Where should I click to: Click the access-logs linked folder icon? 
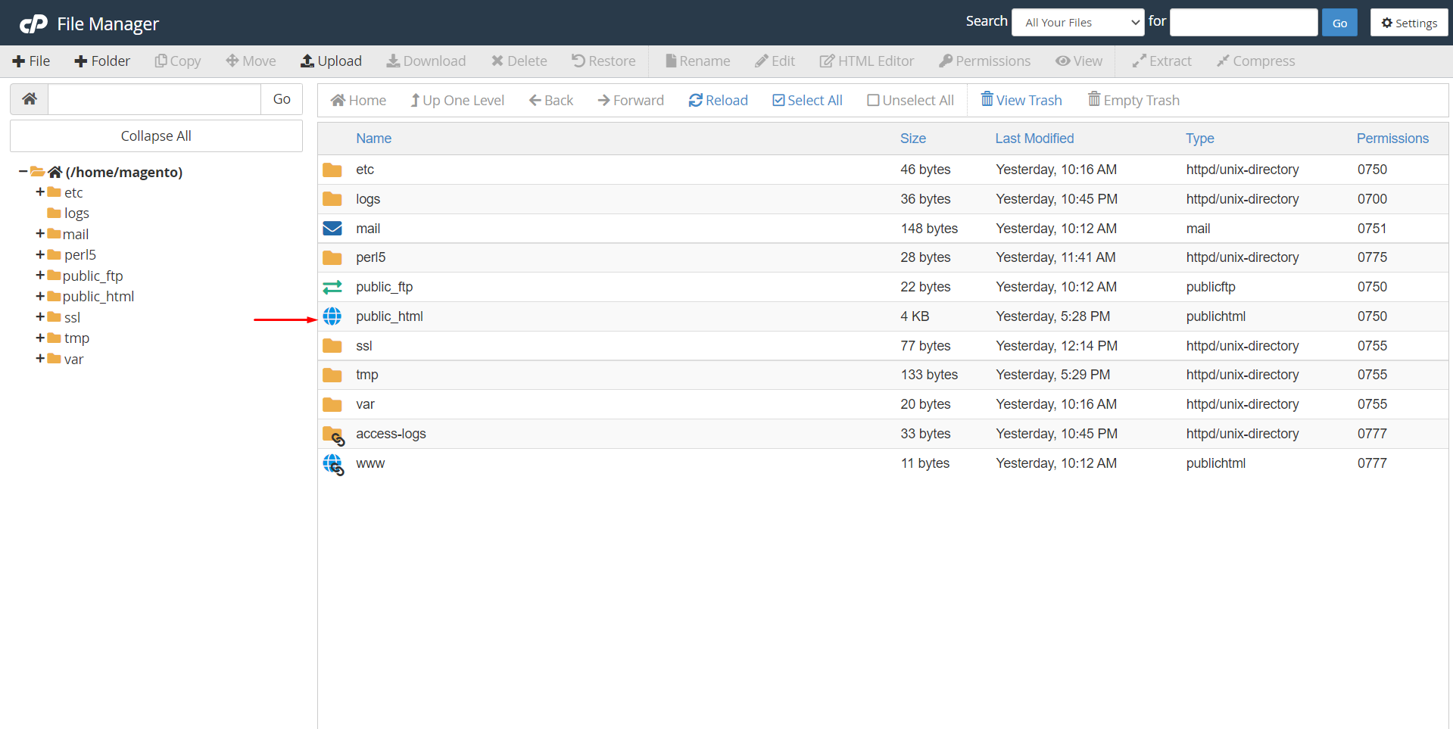click(333, 435)
